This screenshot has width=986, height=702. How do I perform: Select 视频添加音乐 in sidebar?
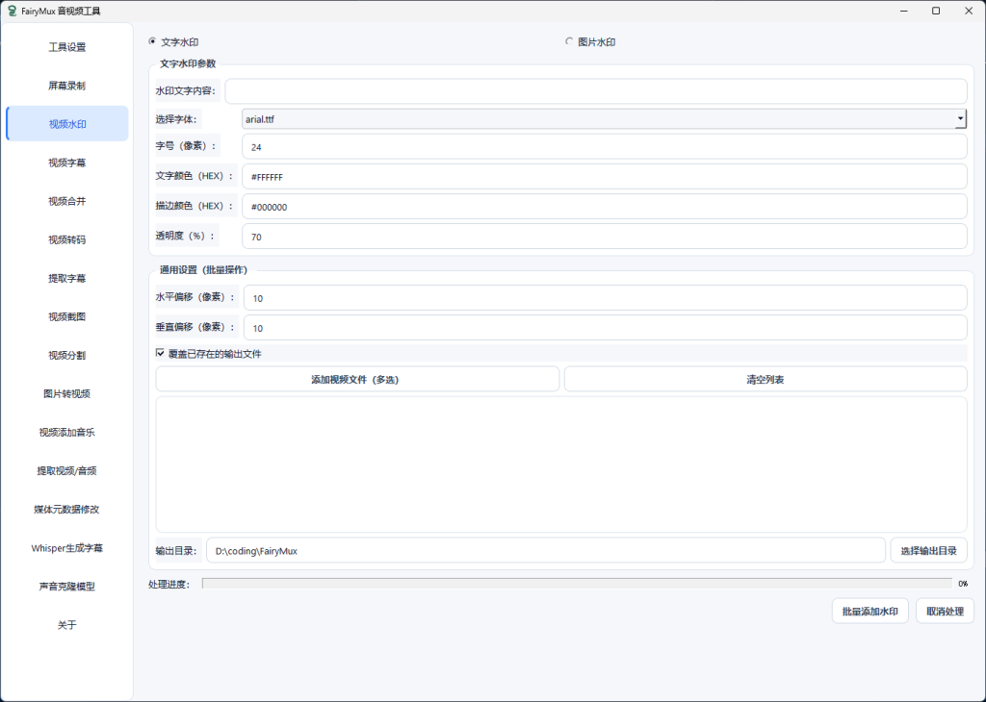click(67, 432)
